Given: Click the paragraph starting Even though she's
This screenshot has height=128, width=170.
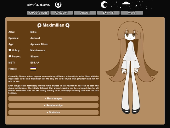Looking at the screenshot, I should (x=54, y=89).
